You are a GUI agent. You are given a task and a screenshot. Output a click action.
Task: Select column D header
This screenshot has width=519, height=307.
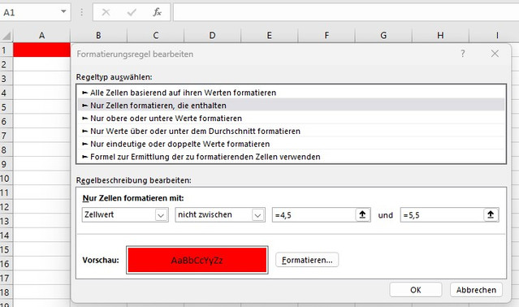coord(213,35)
